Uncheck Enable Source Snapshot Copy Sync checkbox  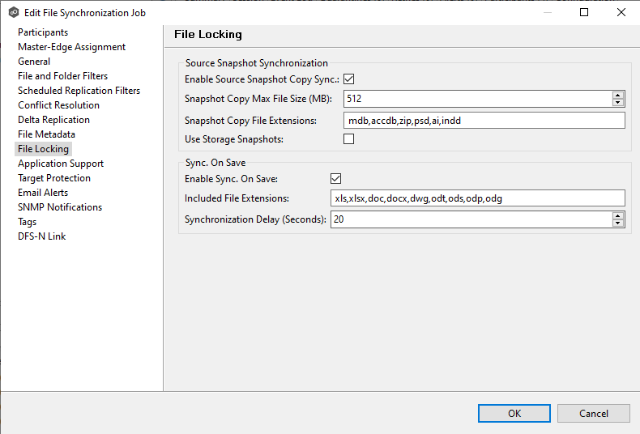click(x=349, y=79)
